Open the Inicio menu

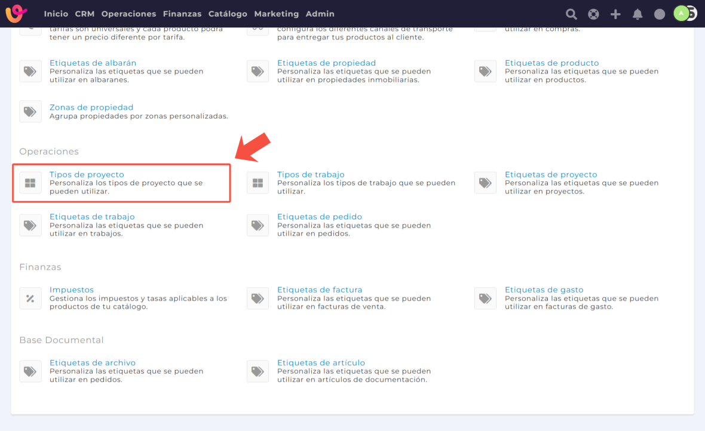pyautogui.click(x=56, y=14)
